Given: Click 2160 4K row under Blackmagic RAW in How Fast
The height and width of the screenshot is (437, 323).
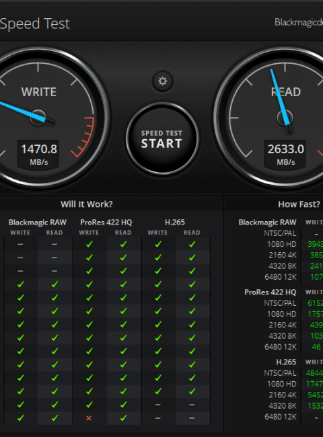Looking at the screenshot, I should (282, 255).
